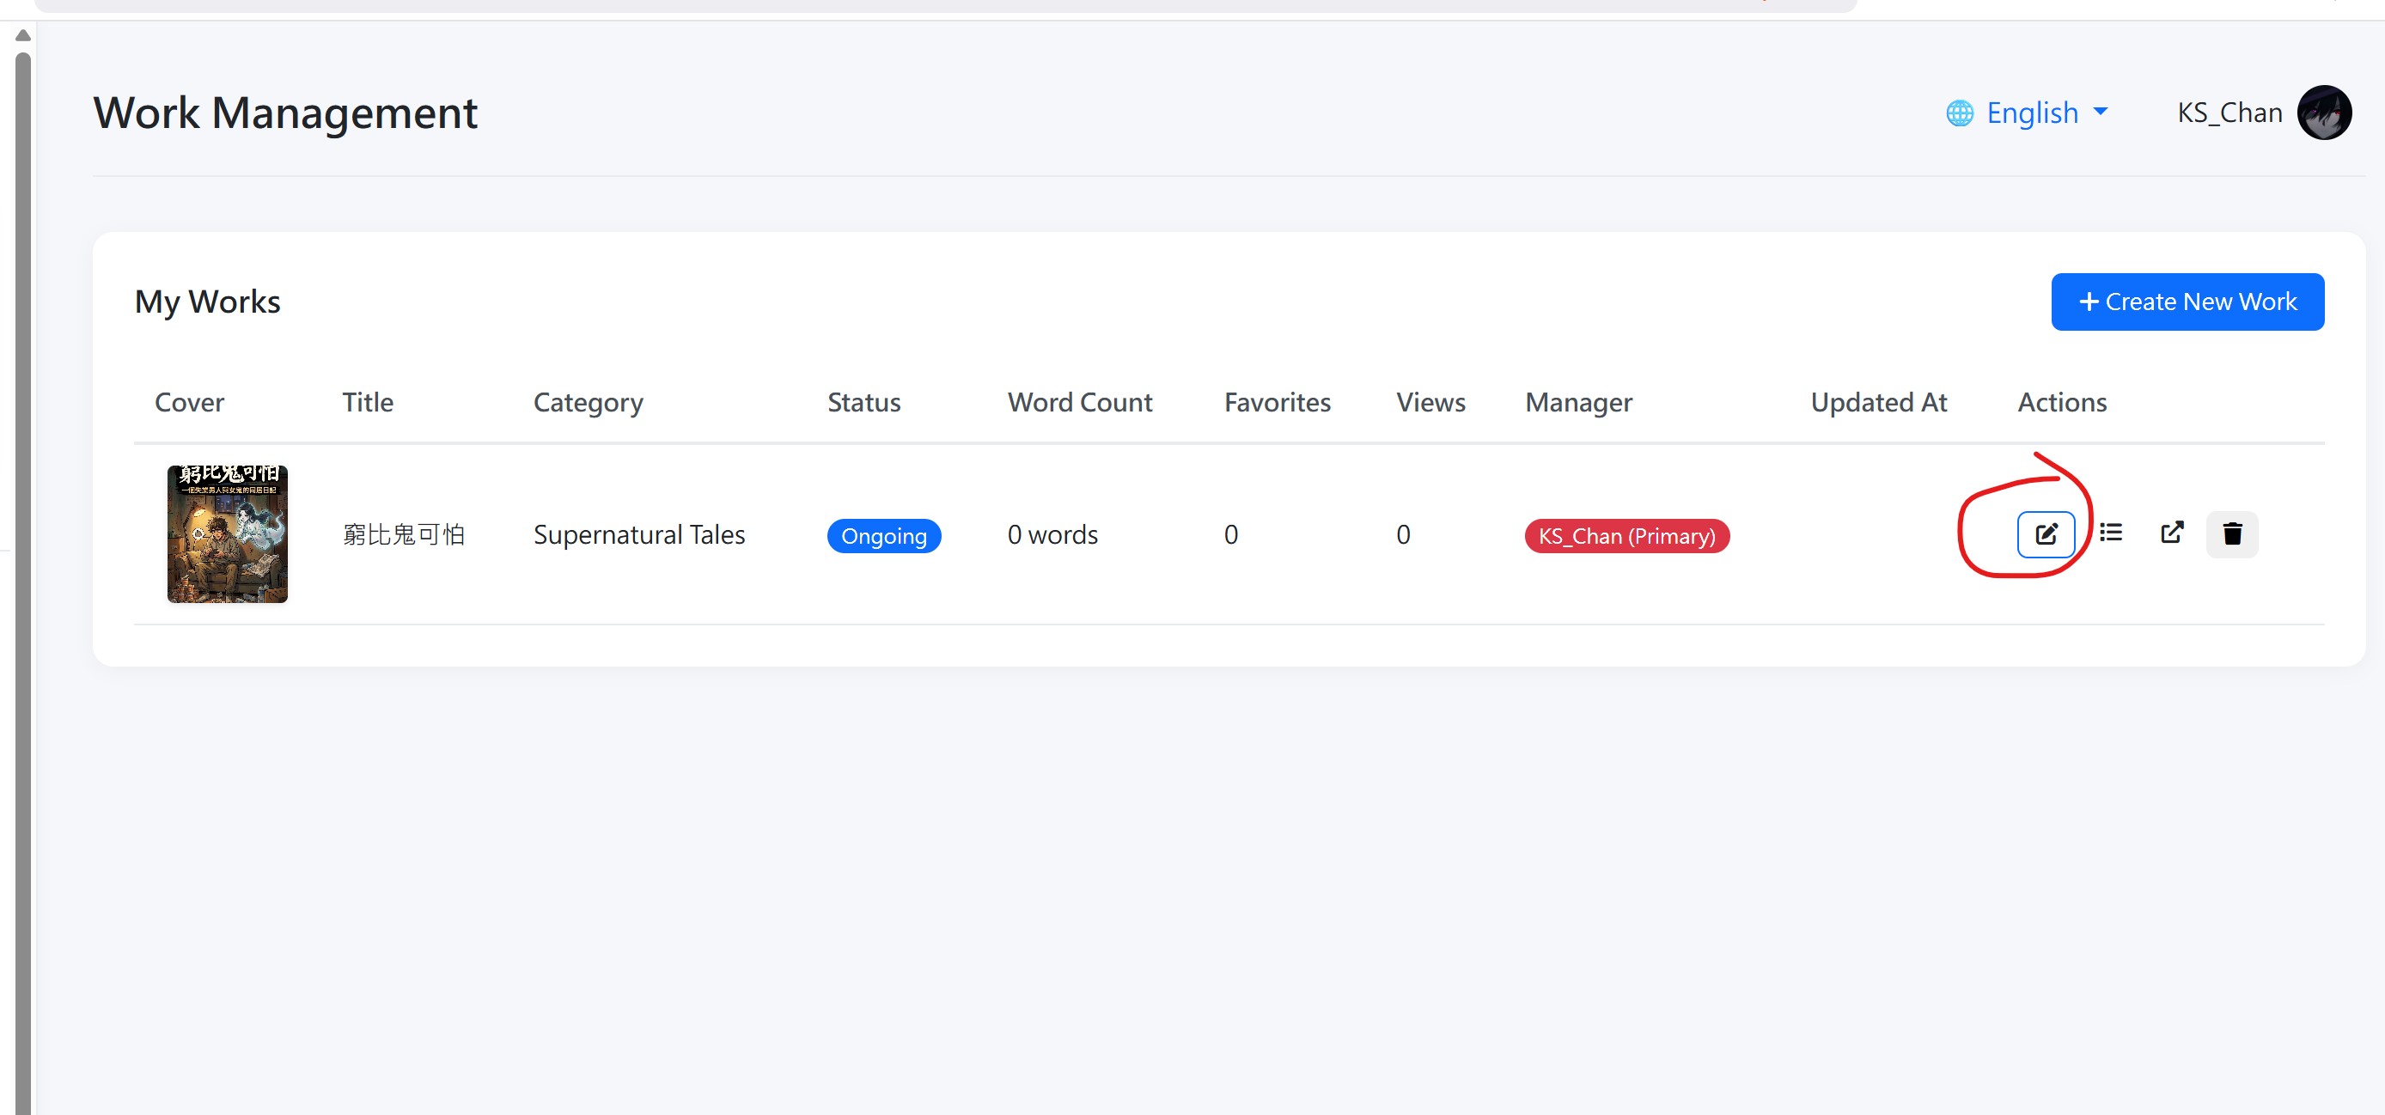The image size is (2385, 1115).
Task: Open the 窮比鬼可怕 cover thumbnail
Action: point(227,534)
